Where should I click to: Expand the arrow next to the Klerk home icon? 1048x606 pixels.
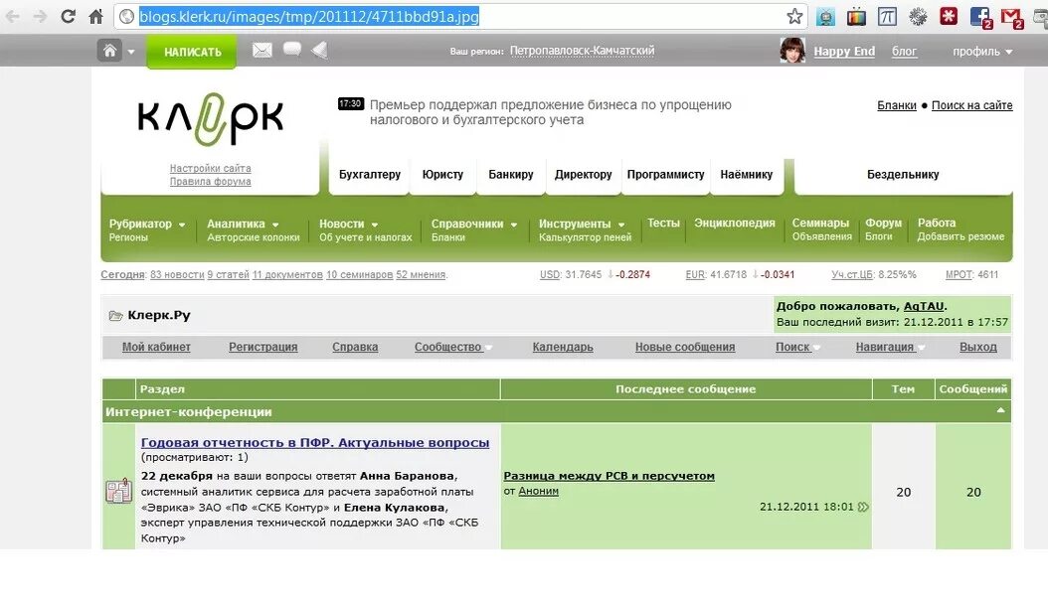(131, 52)
